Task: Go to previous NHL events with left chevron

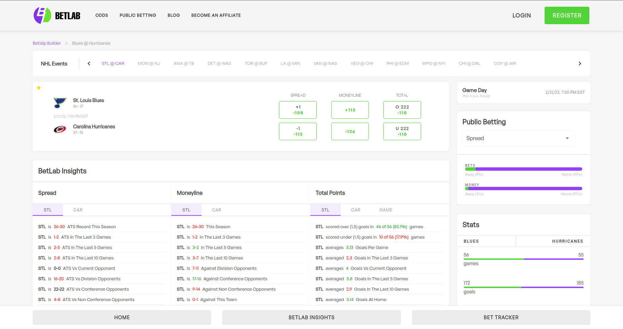Action: 89,64
